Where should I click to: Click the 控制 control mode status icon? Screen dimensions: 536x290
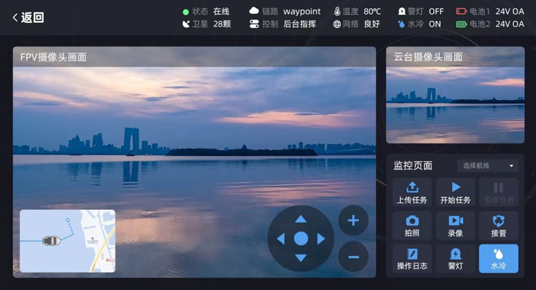[x=254, y=24]
